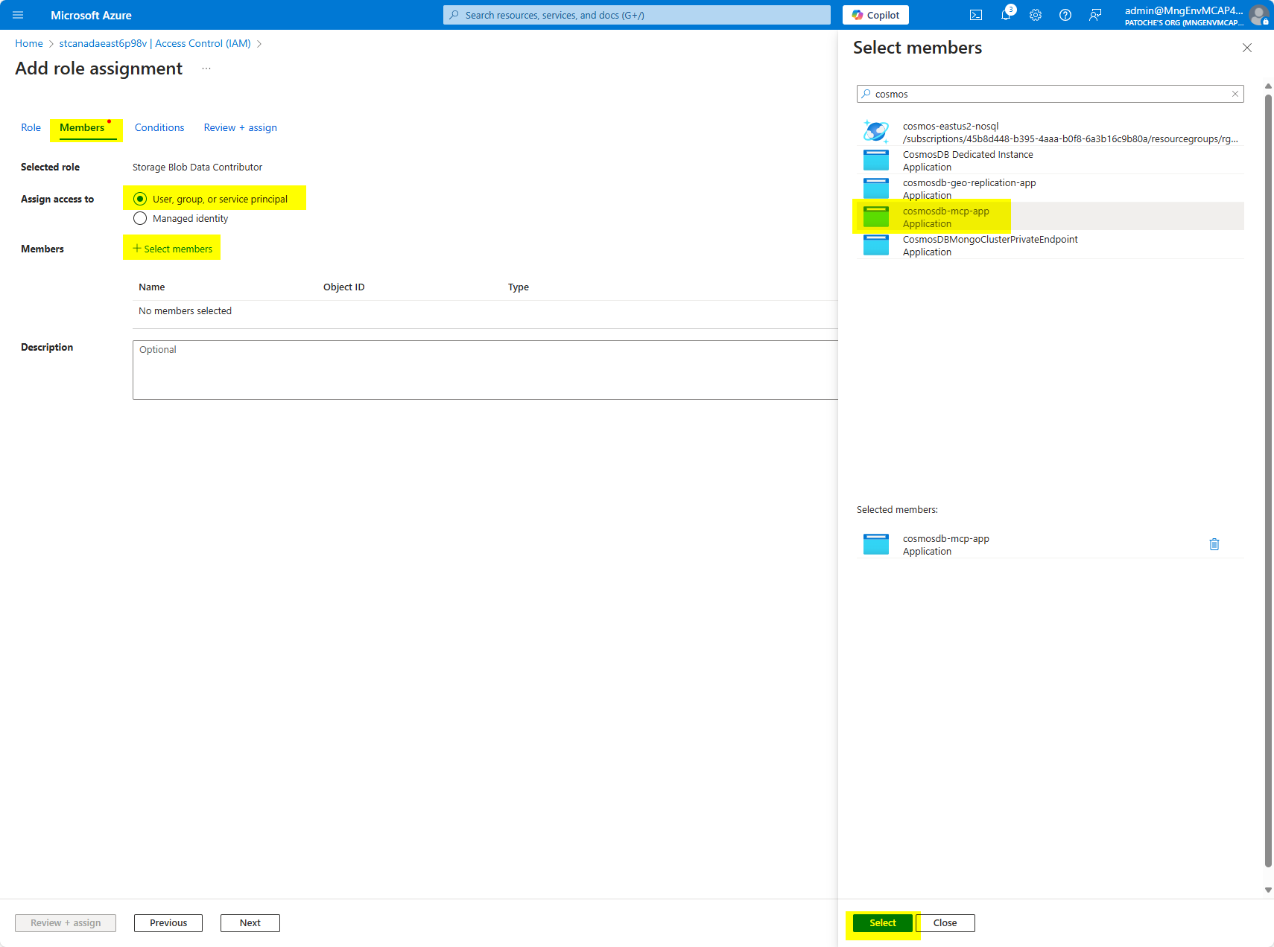
Task: Select the CosmosDBMongoClusterPrivateEndpoint name
Action: tap(990, 239)
